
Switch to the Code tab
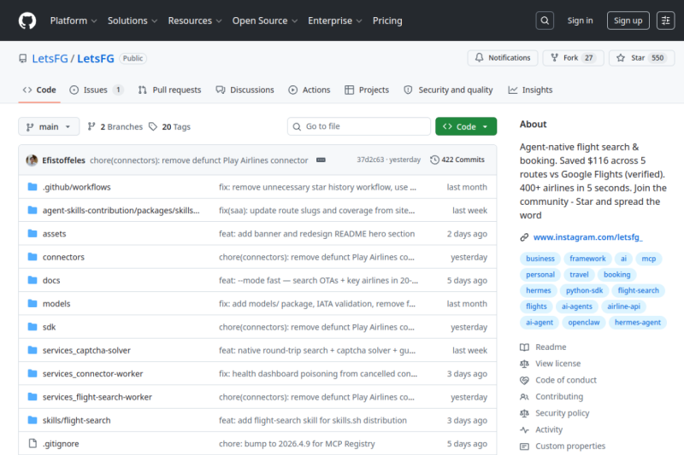(39, 90)
